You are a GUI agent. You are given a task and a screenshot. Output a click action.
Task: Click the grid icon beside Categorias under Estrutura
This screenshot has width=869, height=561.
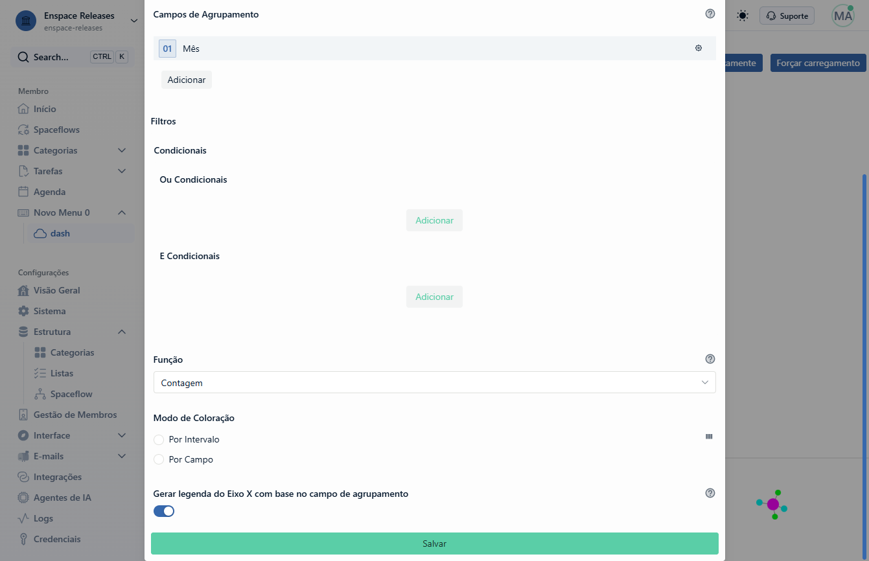click(40, 352)
